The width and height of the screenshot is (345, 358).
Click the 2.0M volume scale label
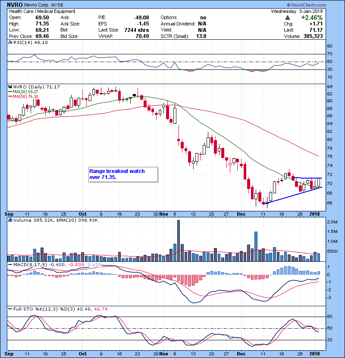click(332, 222)
